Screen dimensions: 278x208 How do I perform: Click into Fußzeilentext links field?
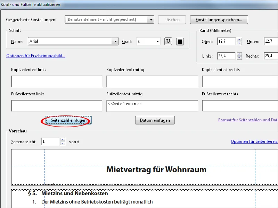(x=57, y=106)
